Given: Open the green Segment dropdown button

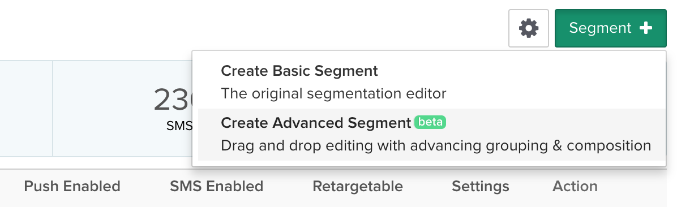Looking at the screenshot, I should pos(611,28).
